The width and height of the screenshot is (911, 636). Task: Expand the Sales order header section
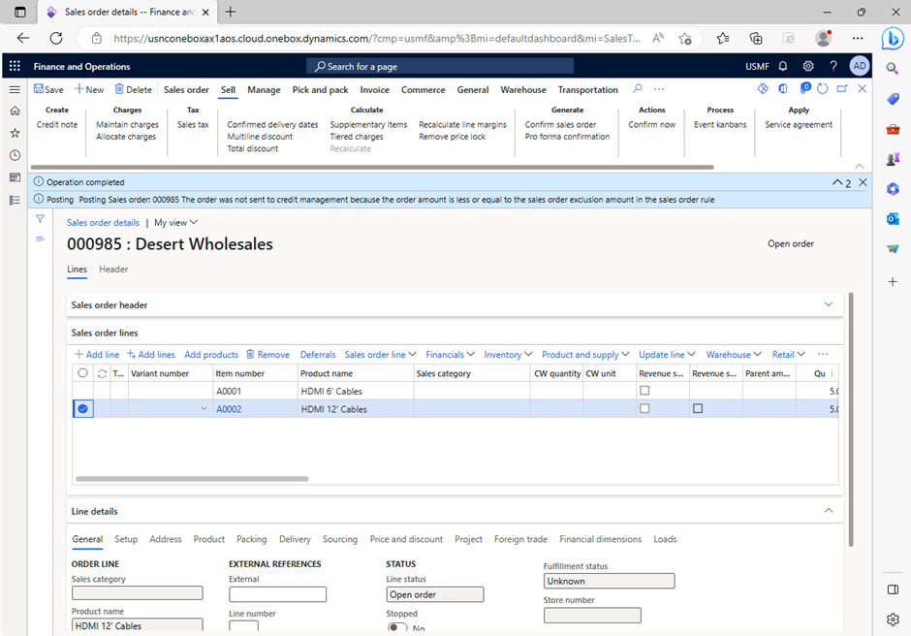tap(829, 304)
